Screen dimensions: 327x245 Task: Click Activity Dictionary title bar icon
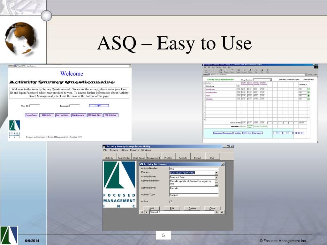tap(141, 164)
